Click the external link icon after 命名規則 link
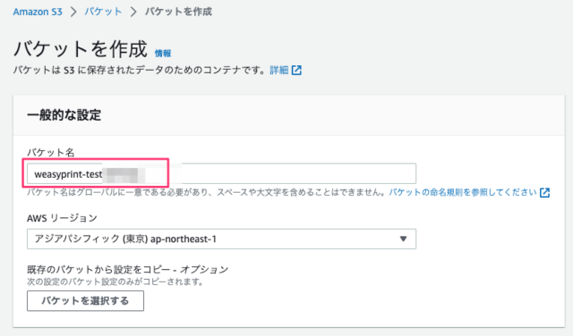573x336 pixels. click(545, 193)
